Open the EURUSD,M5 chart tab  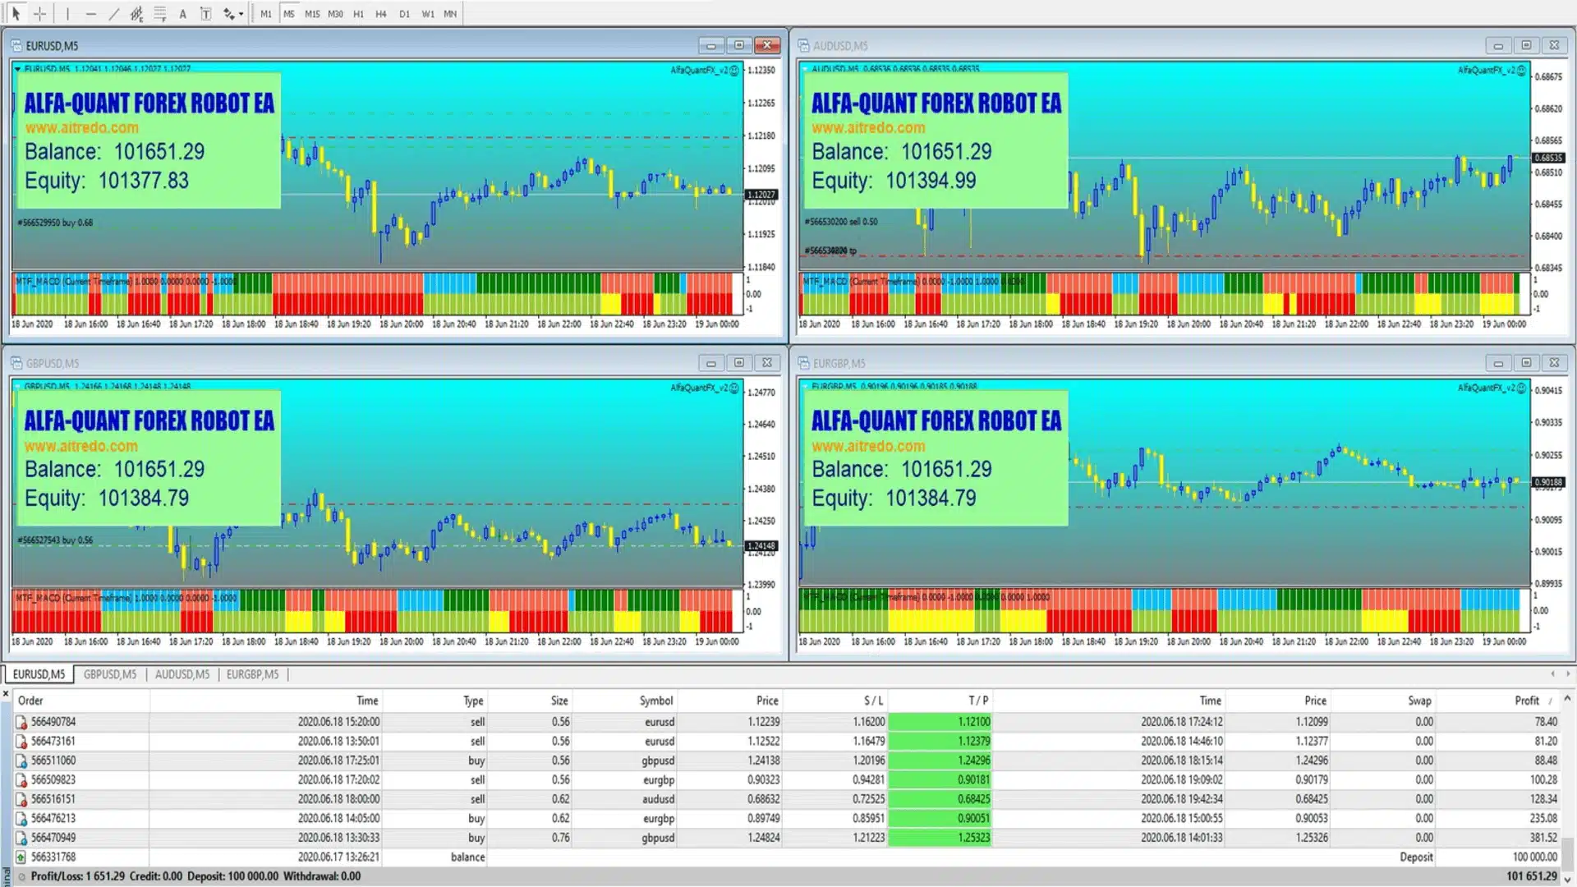coord(39,674)
